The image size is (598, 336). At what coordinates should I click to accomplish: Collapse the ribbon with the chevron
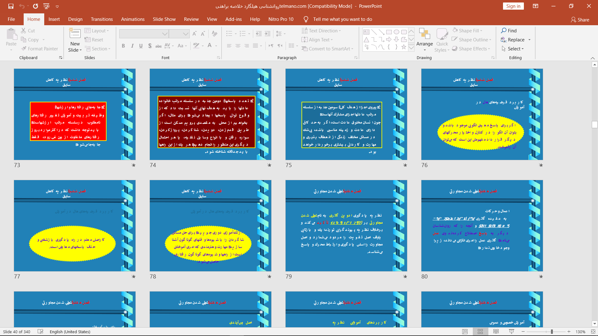[x=593, y=58]
